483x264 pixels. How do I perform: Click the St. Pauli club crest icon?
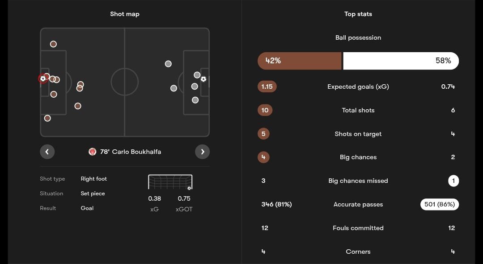pos(93,152)
